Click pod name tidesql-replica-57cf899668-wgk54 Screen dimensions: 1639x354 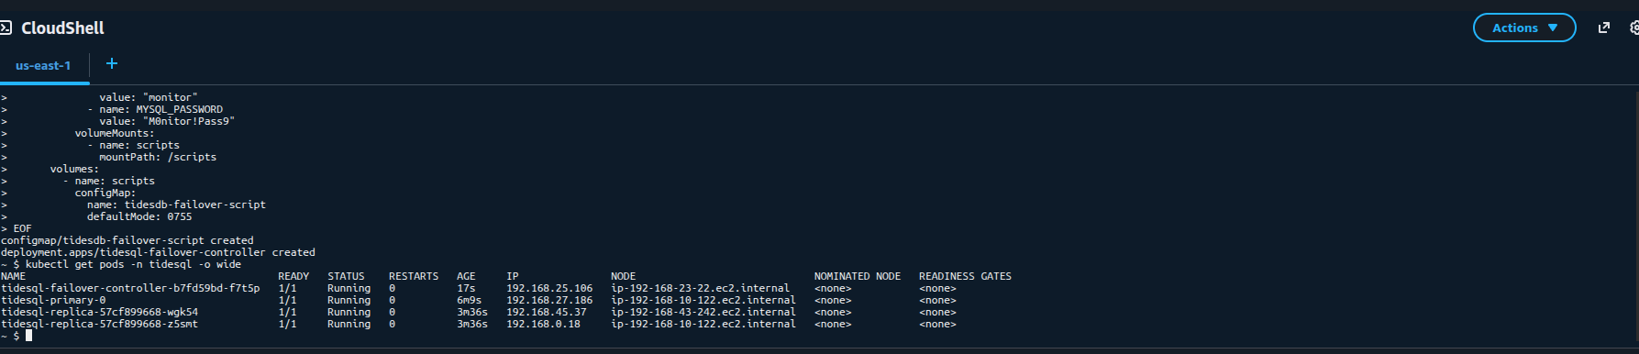[x=99, y=312]
